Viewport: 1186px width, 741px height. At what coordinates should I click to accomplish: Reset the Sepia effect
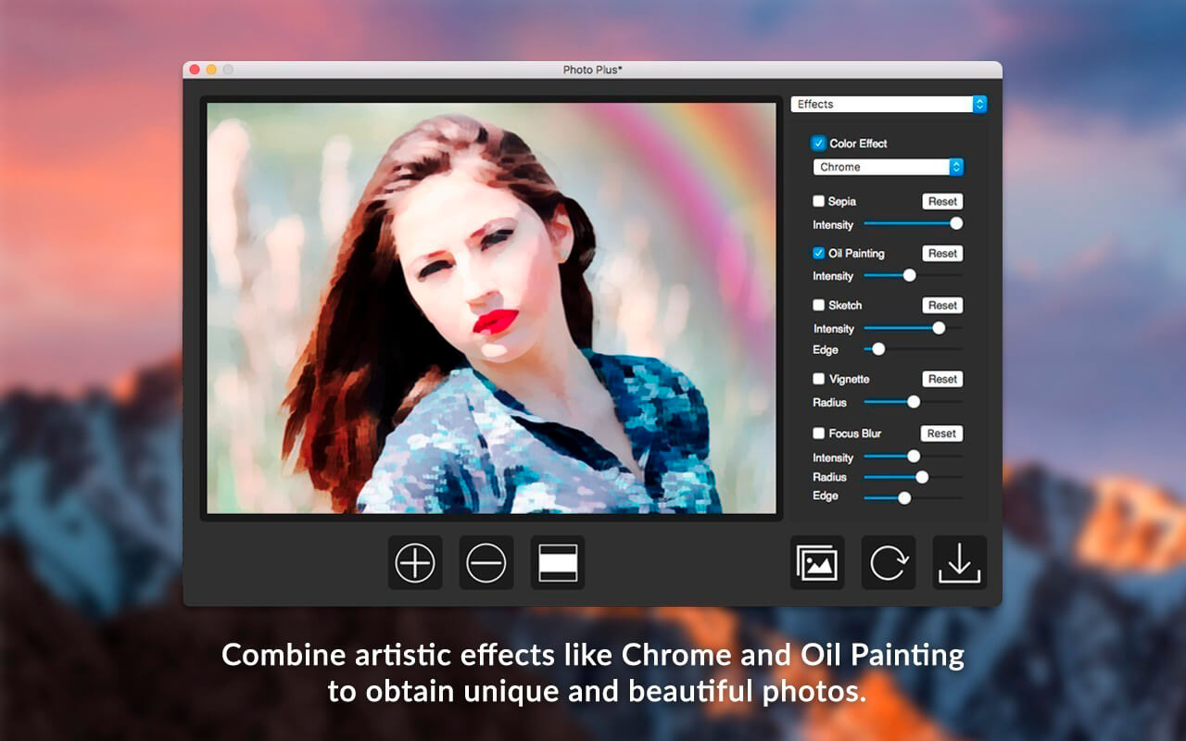tap(942, 202)
